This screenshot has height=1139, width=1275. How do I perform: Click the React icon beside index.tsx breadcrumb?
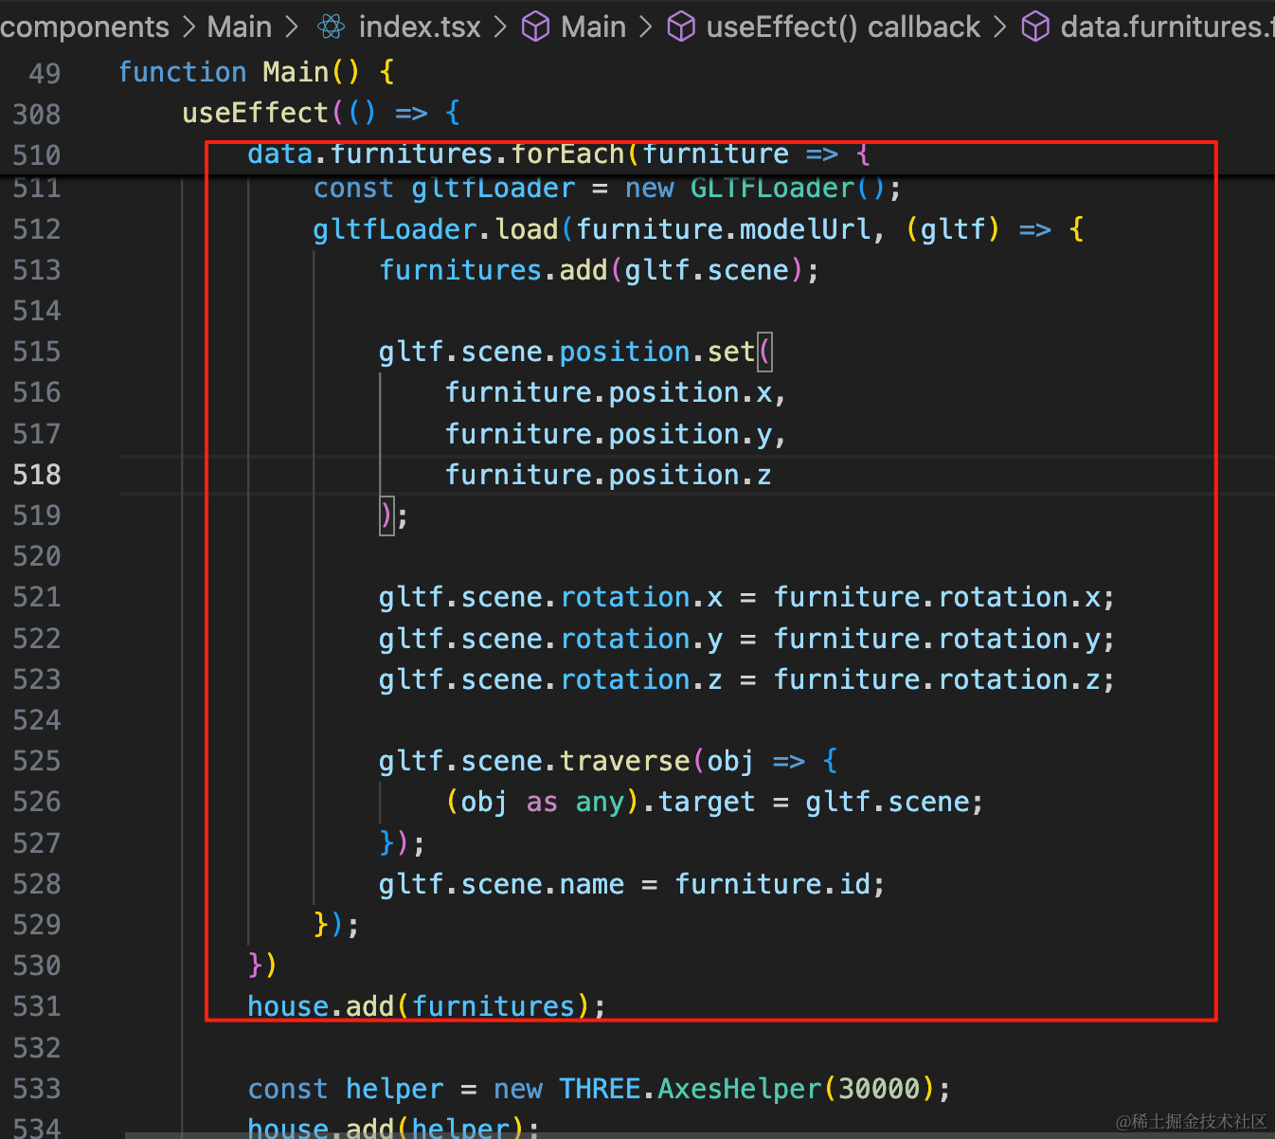(x=332, y=27)
